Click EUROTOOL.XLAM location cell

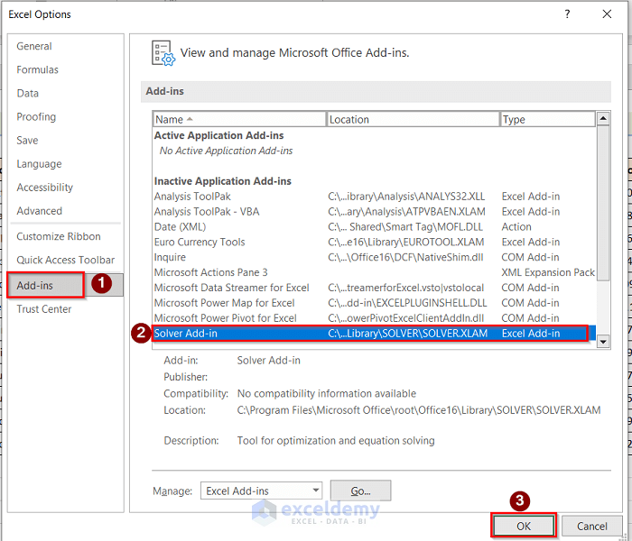[406, 243]
